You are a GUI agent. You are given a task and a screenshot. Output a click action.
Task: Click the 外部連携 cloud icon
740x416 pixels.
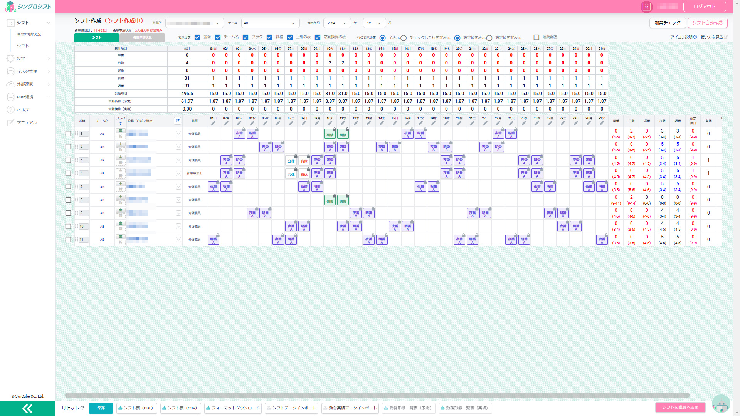pyautogui.click(x=10, y=84)
